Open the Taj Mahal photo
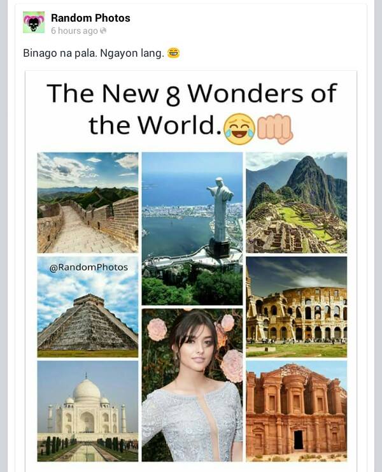The image size is (382, 472). pyautogui.click(x=88, y=411)
